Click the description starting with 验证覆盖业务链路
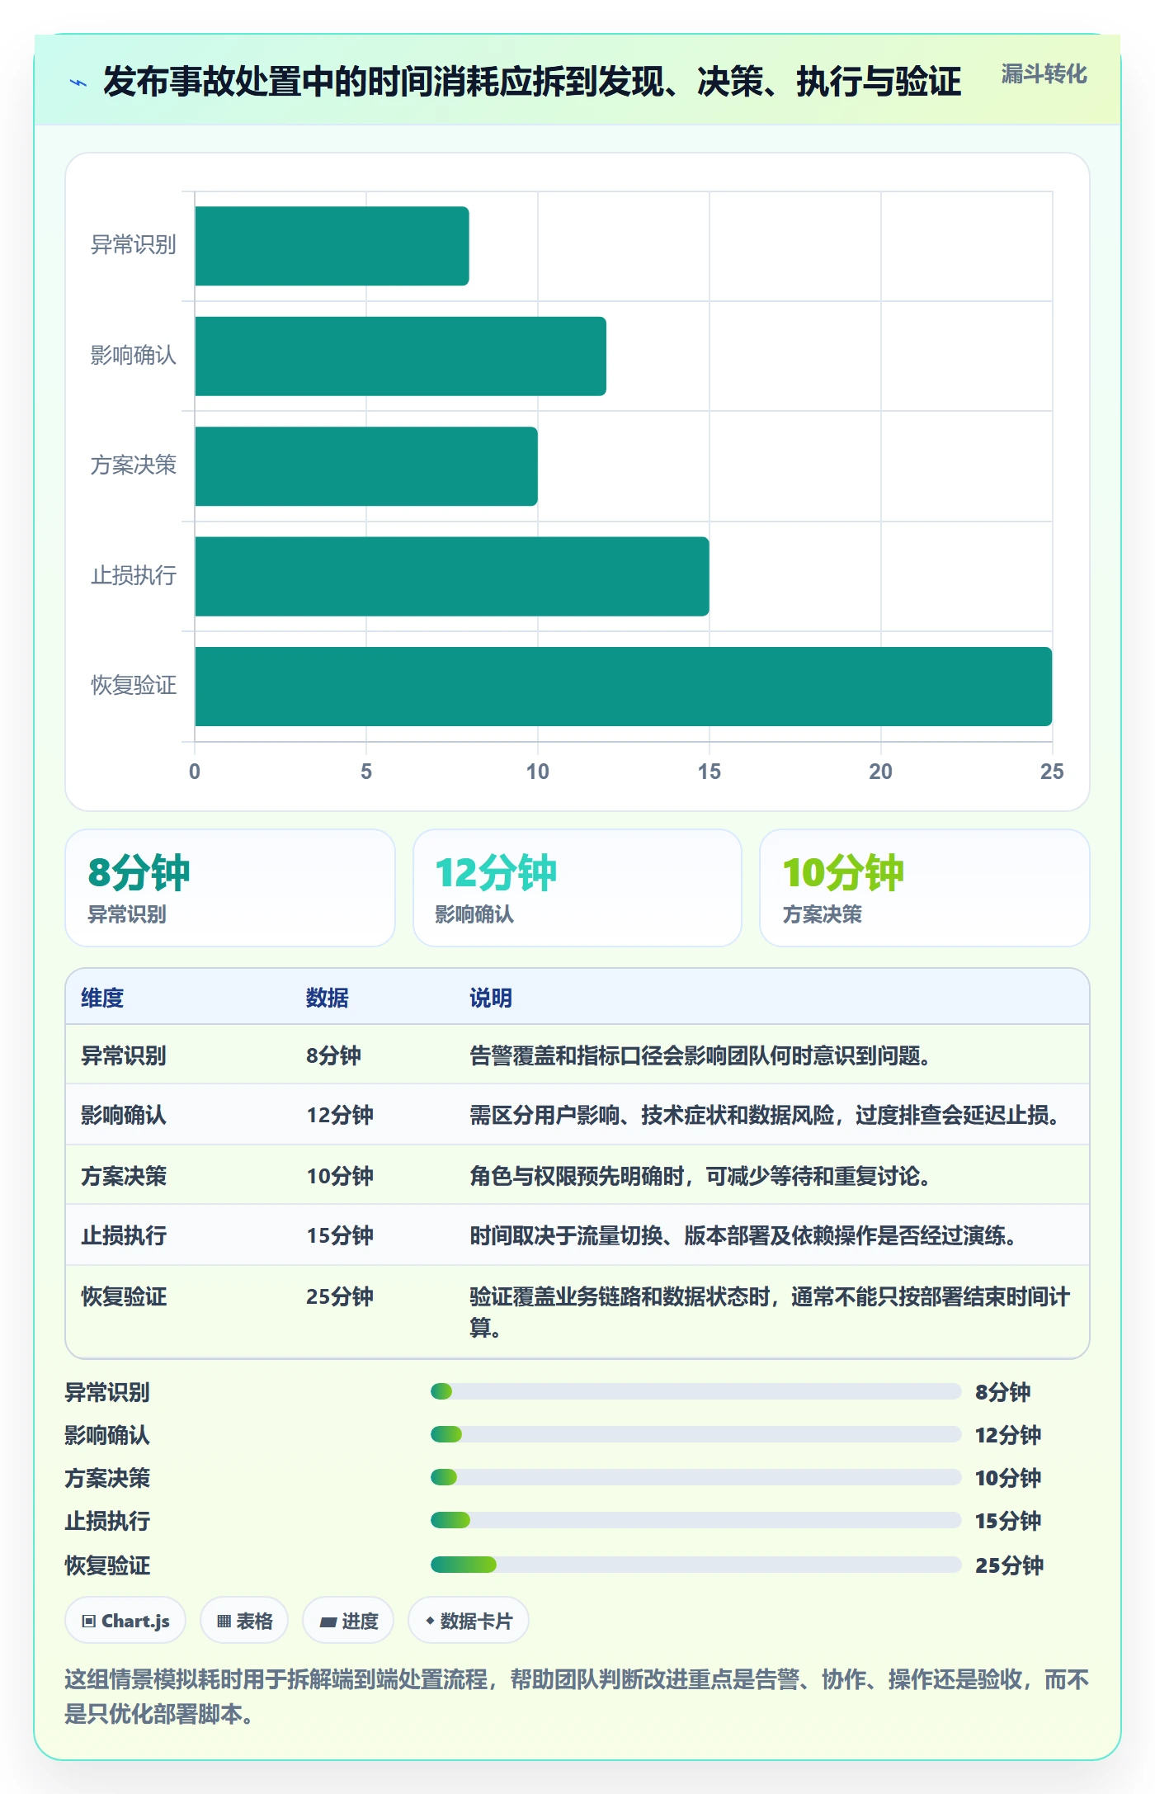Viewport: 1155px width, 1794px height. click(770, 1312)
